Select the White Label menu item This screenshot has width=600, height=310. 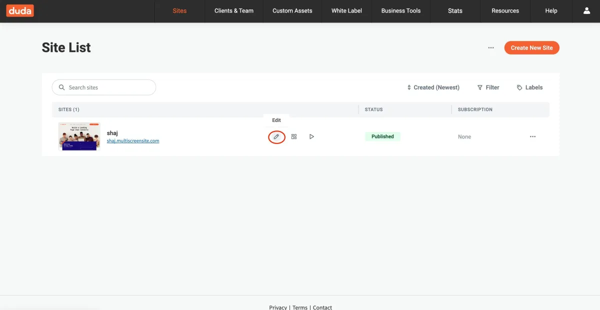(346, 10)
